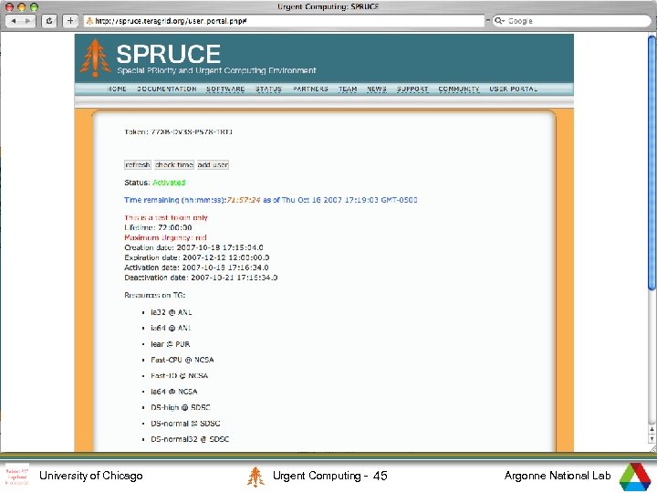Click the SPRUCE title heading
Viewport: 657px width, 493px height.
click(x=169, y=54)
